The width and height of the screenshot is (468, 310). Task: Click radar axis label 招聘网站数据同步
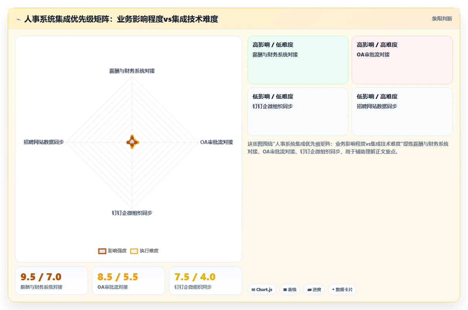(44, 142)
